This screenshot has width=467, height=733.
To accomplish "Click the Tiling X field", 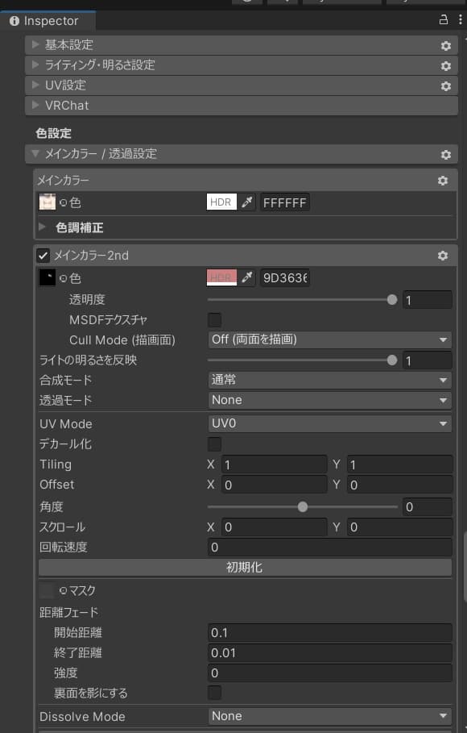I will [274, 464].
